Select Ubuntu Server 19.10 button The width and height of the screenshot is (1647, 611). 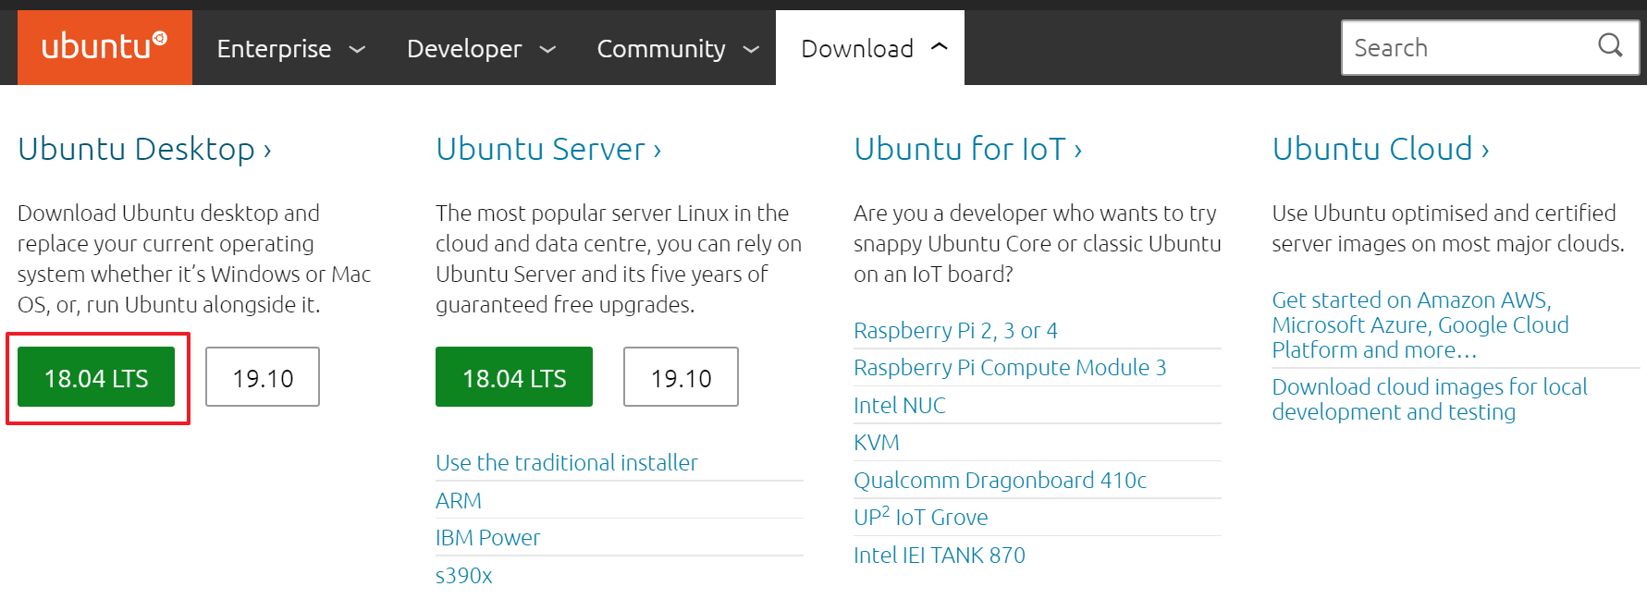pyautogui.click(x=681, y=377)
